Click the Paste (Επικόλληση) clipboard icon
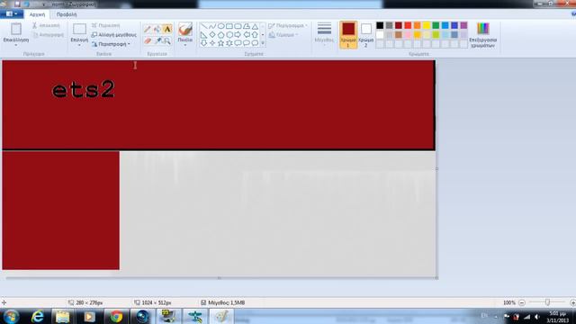This screenshot has width=576, height=324. [x=16, y=29]
